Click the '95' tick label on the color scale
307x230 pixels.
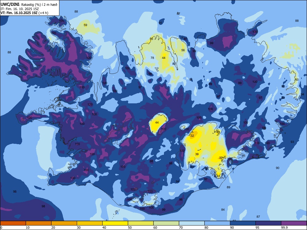click(257, 228)
